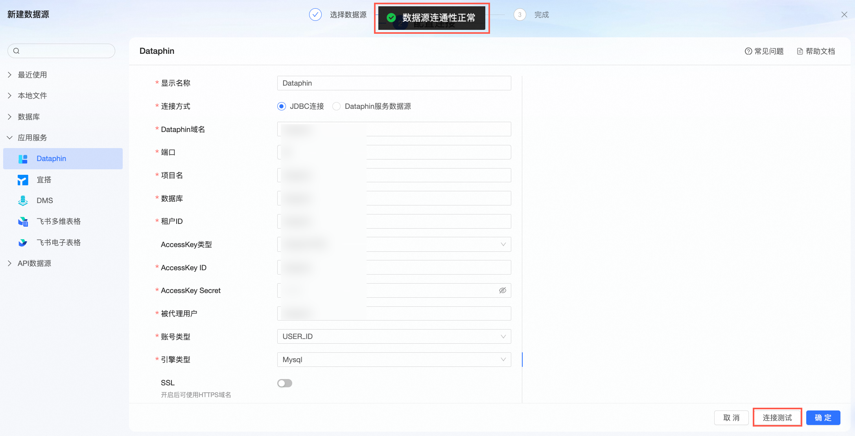Click the 显示名称 input field

click(x=394, y=83)
